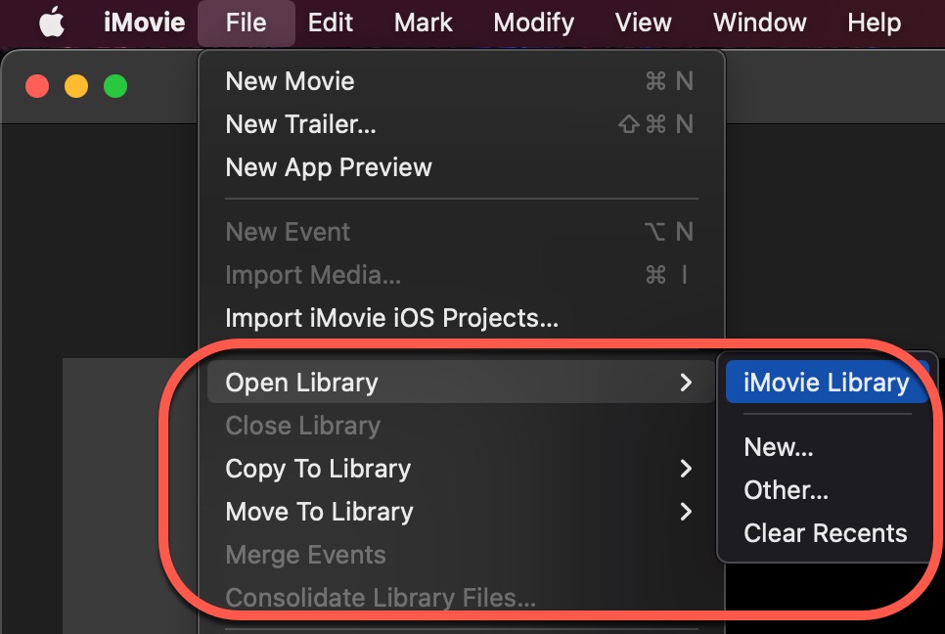Choose New Movie from File menu
The image size is (945, 634).
click(290, 81)
